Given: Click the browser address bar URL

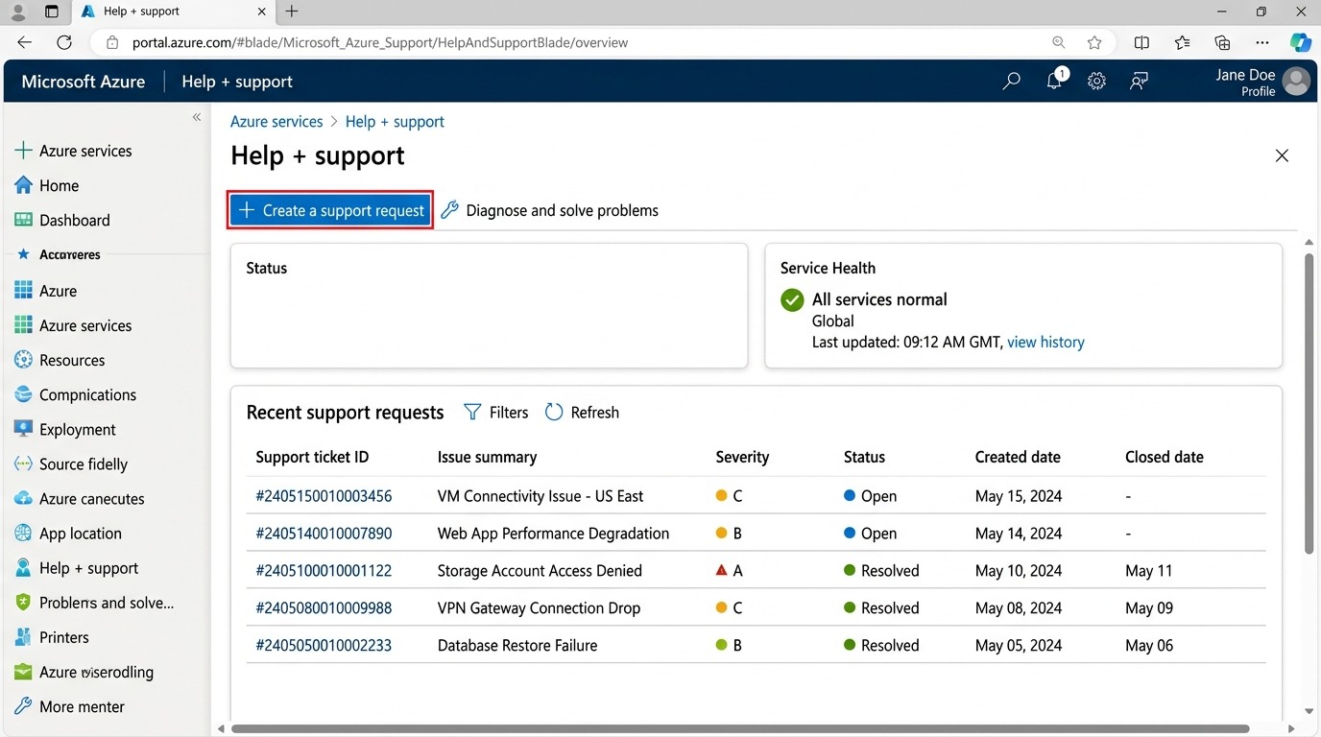Looking at the screenshot, I should point(380,42).
